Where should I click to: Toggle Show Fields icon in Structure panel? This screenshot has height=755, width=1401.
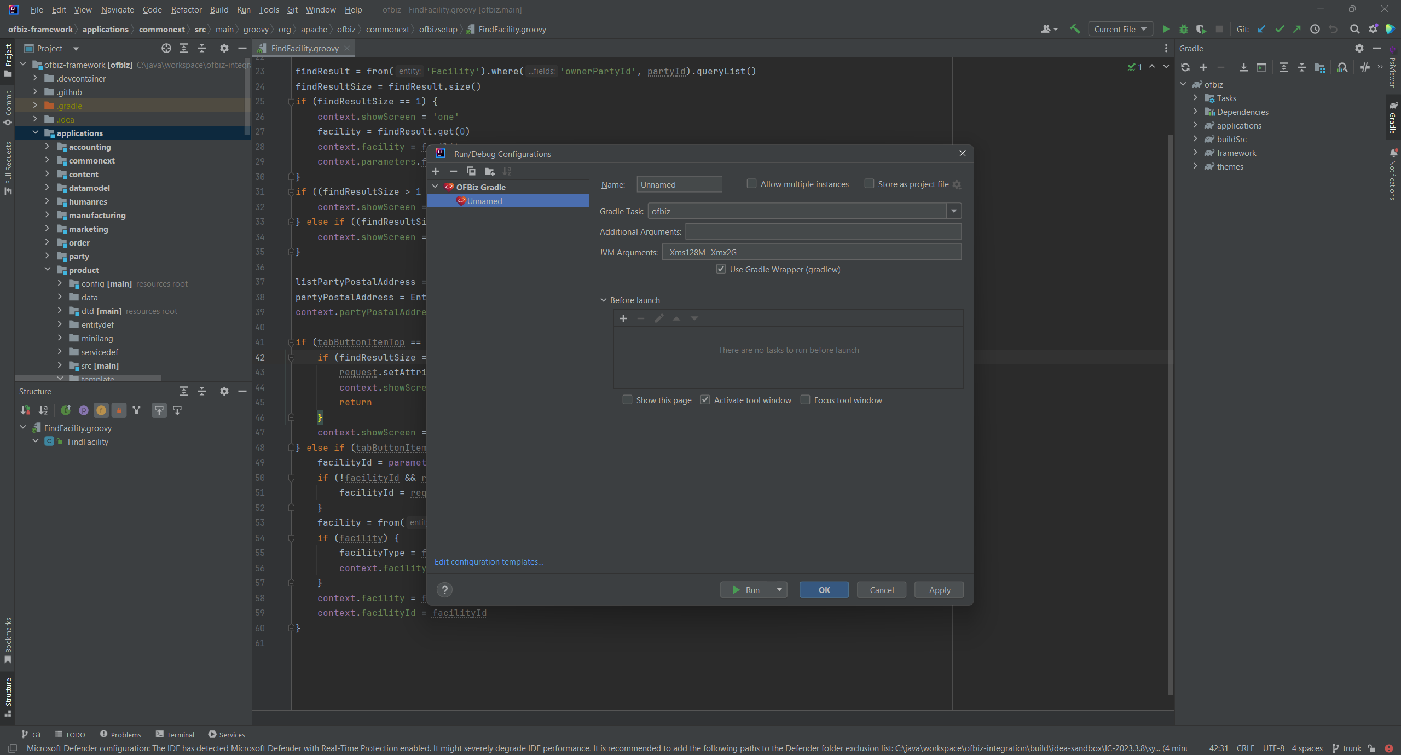pos(101,410)
